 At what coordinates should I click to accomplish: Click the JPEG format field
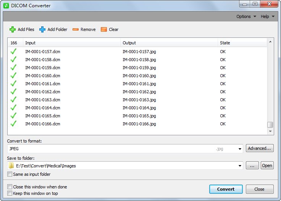coord(125,149)
